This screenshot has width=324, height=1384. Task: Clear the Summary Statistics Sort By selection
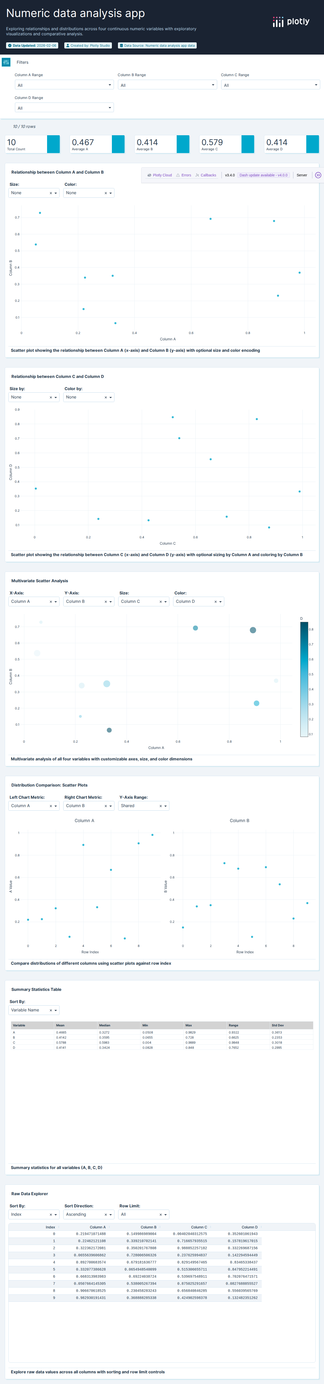[x=51, y=1010]
